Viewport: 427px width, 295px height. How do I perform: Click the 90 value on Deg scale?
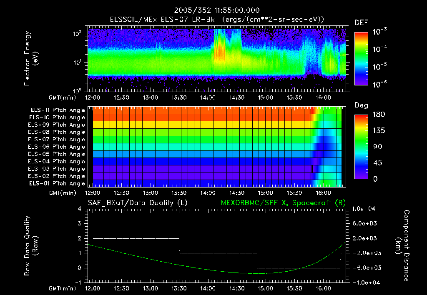point(378,147)
